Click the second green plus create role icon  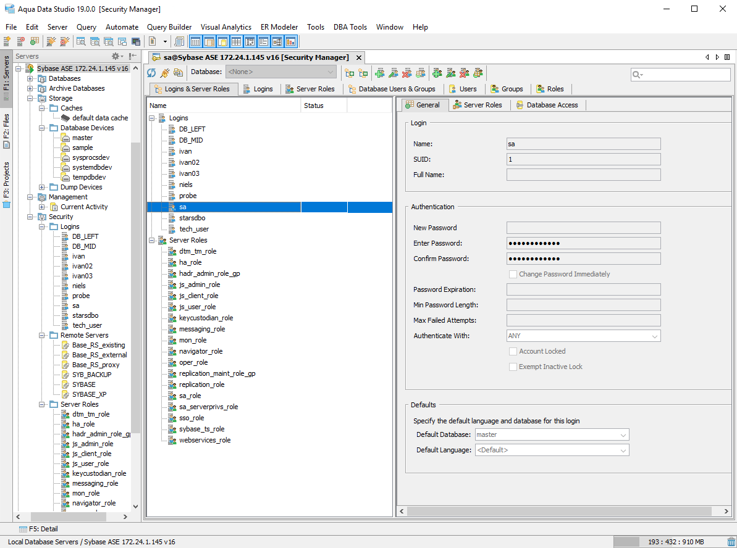[437, 73]
